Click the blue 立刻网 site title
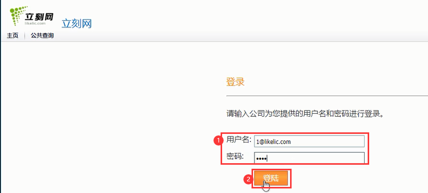The width and height of the screenshot is (428, 193). tap(77, 24)
